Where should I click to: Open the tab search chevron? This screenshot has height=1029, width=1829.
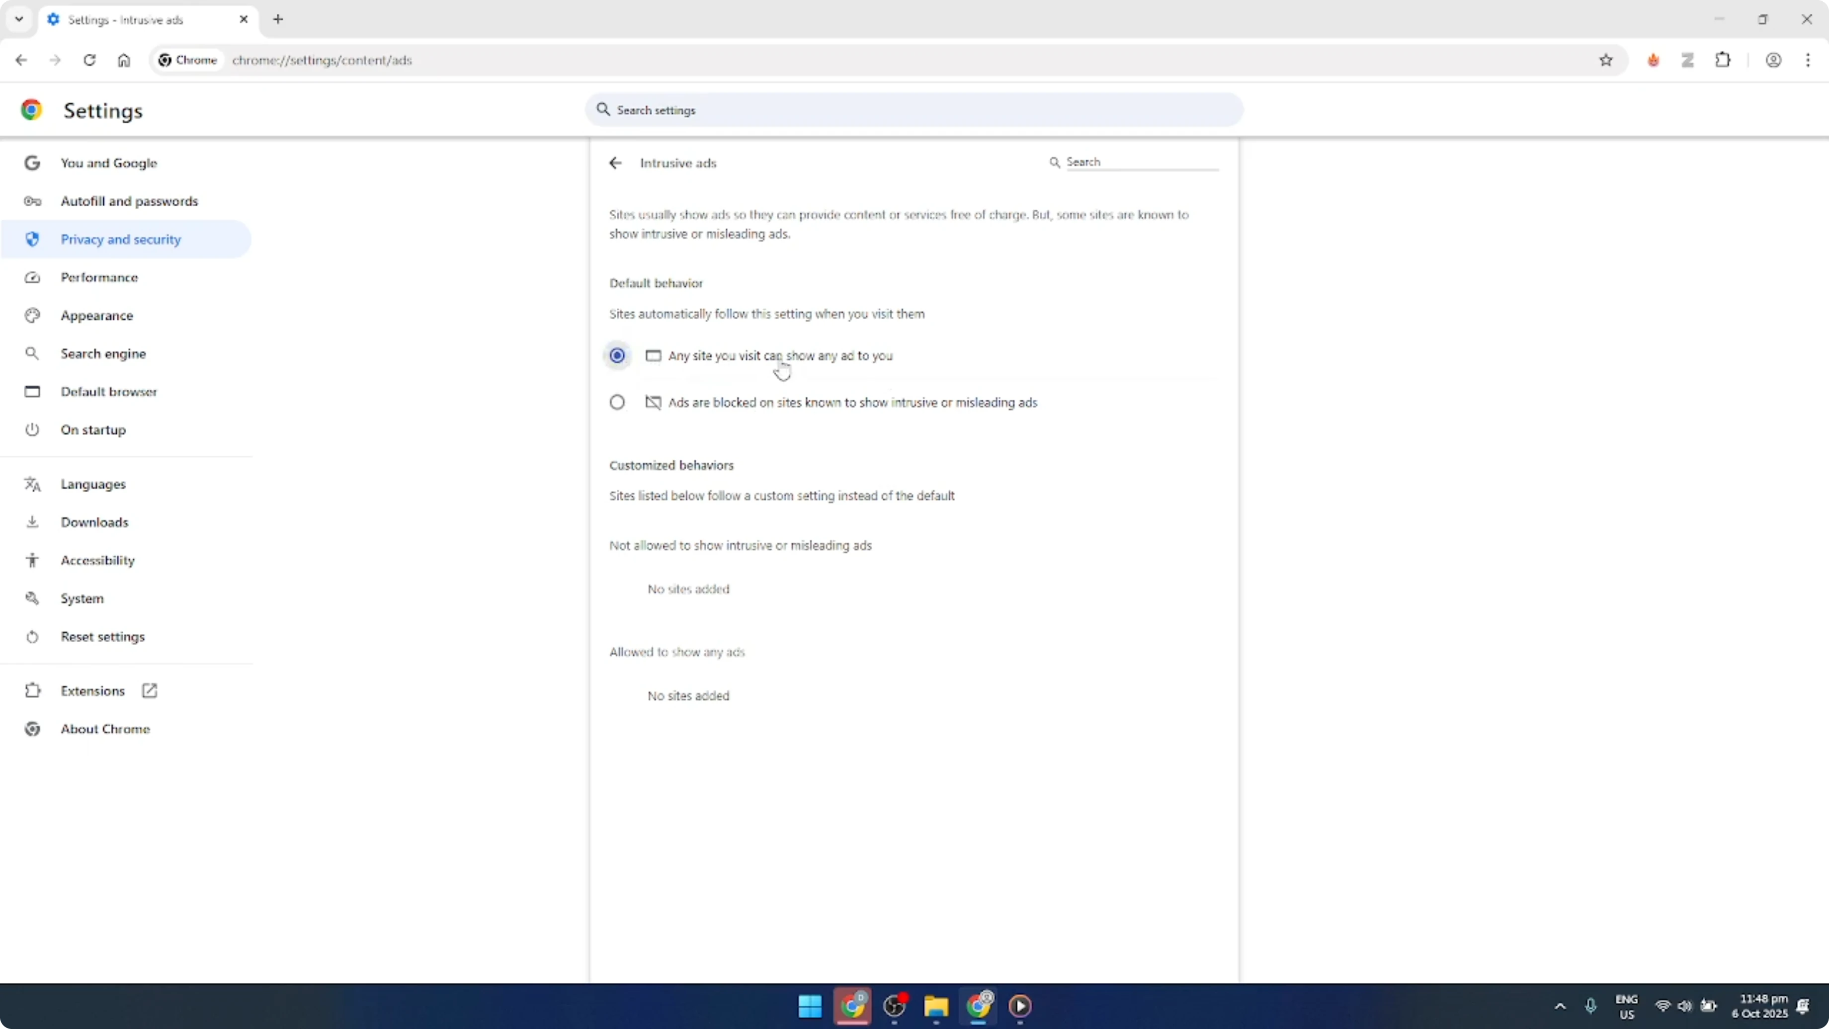point(18,19)
